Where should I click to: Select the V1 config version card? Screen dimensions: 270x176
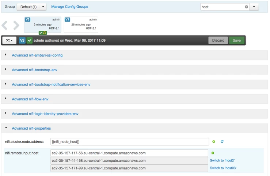tap(81, 24)
